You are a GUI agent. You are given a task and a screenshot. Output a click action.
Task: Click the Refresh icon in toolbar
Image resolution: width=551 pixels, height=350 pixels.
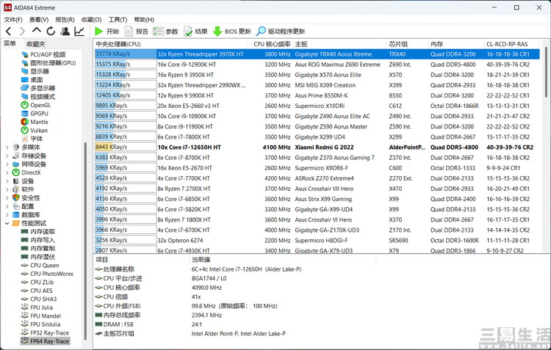pos(51,32)
